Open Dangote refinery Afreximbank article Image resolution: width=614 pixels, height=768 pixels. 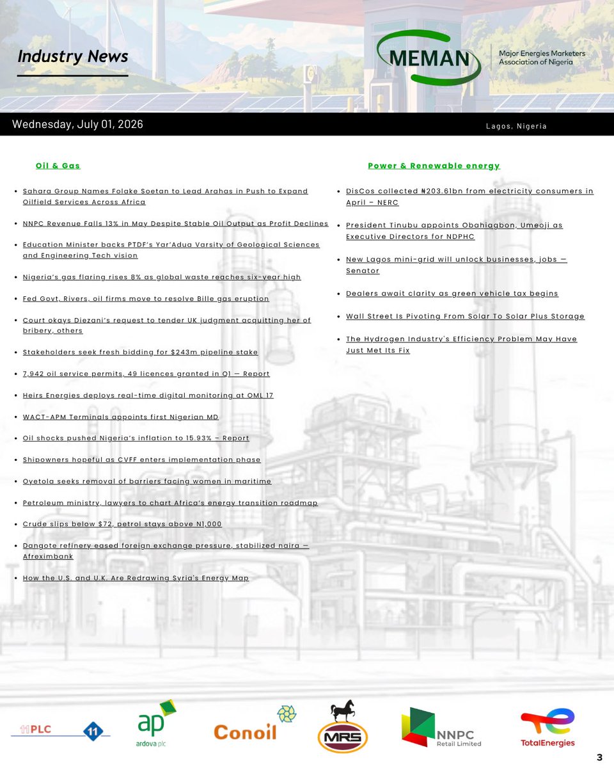click(166, 551)
